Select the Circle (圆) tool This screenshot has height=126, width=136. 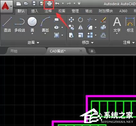[x=32, y=22]
